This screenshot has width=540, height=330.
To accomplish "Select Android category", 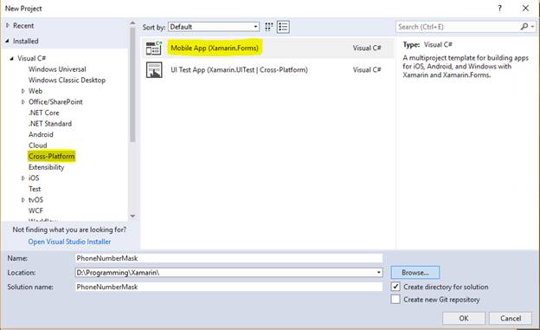I will click(x=41, y=134).
